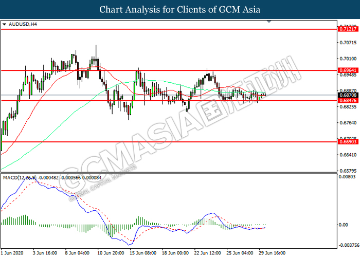Click the 10 Jun 20:00 time label

coord(111,253)
